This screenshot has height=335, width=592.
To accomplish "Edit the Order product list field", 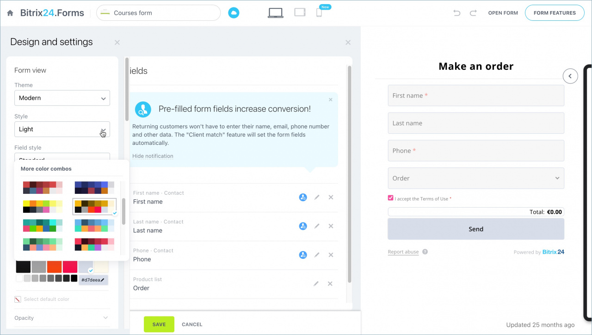I will 316,283.
